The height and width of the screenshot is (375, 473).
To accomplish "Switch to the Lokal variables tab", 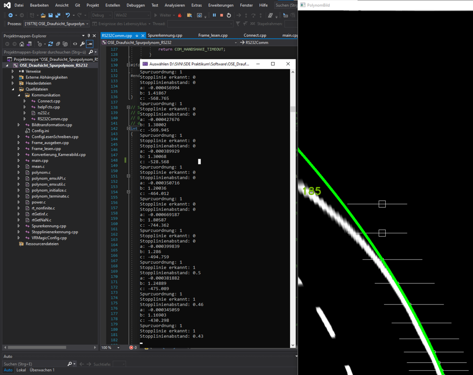I will 21,370.
